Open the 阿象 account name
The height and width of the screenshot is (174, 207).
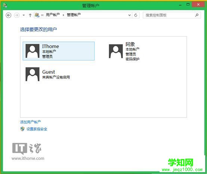pyautogui.click(x=130, y=44)
